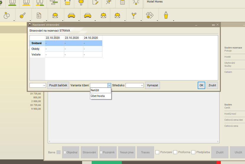The height and width of the screenshot is (164, 245).
Task: Click the cocktail shaker icon
Action: [x=166, y=16]
